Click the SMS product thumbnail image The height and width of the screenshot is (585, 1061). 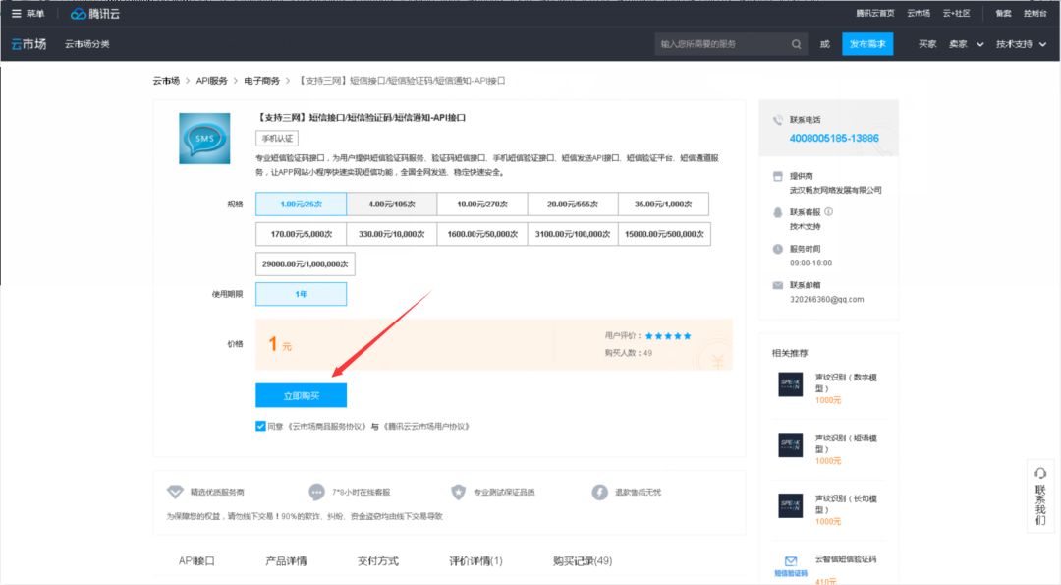(x=204, y=138)
